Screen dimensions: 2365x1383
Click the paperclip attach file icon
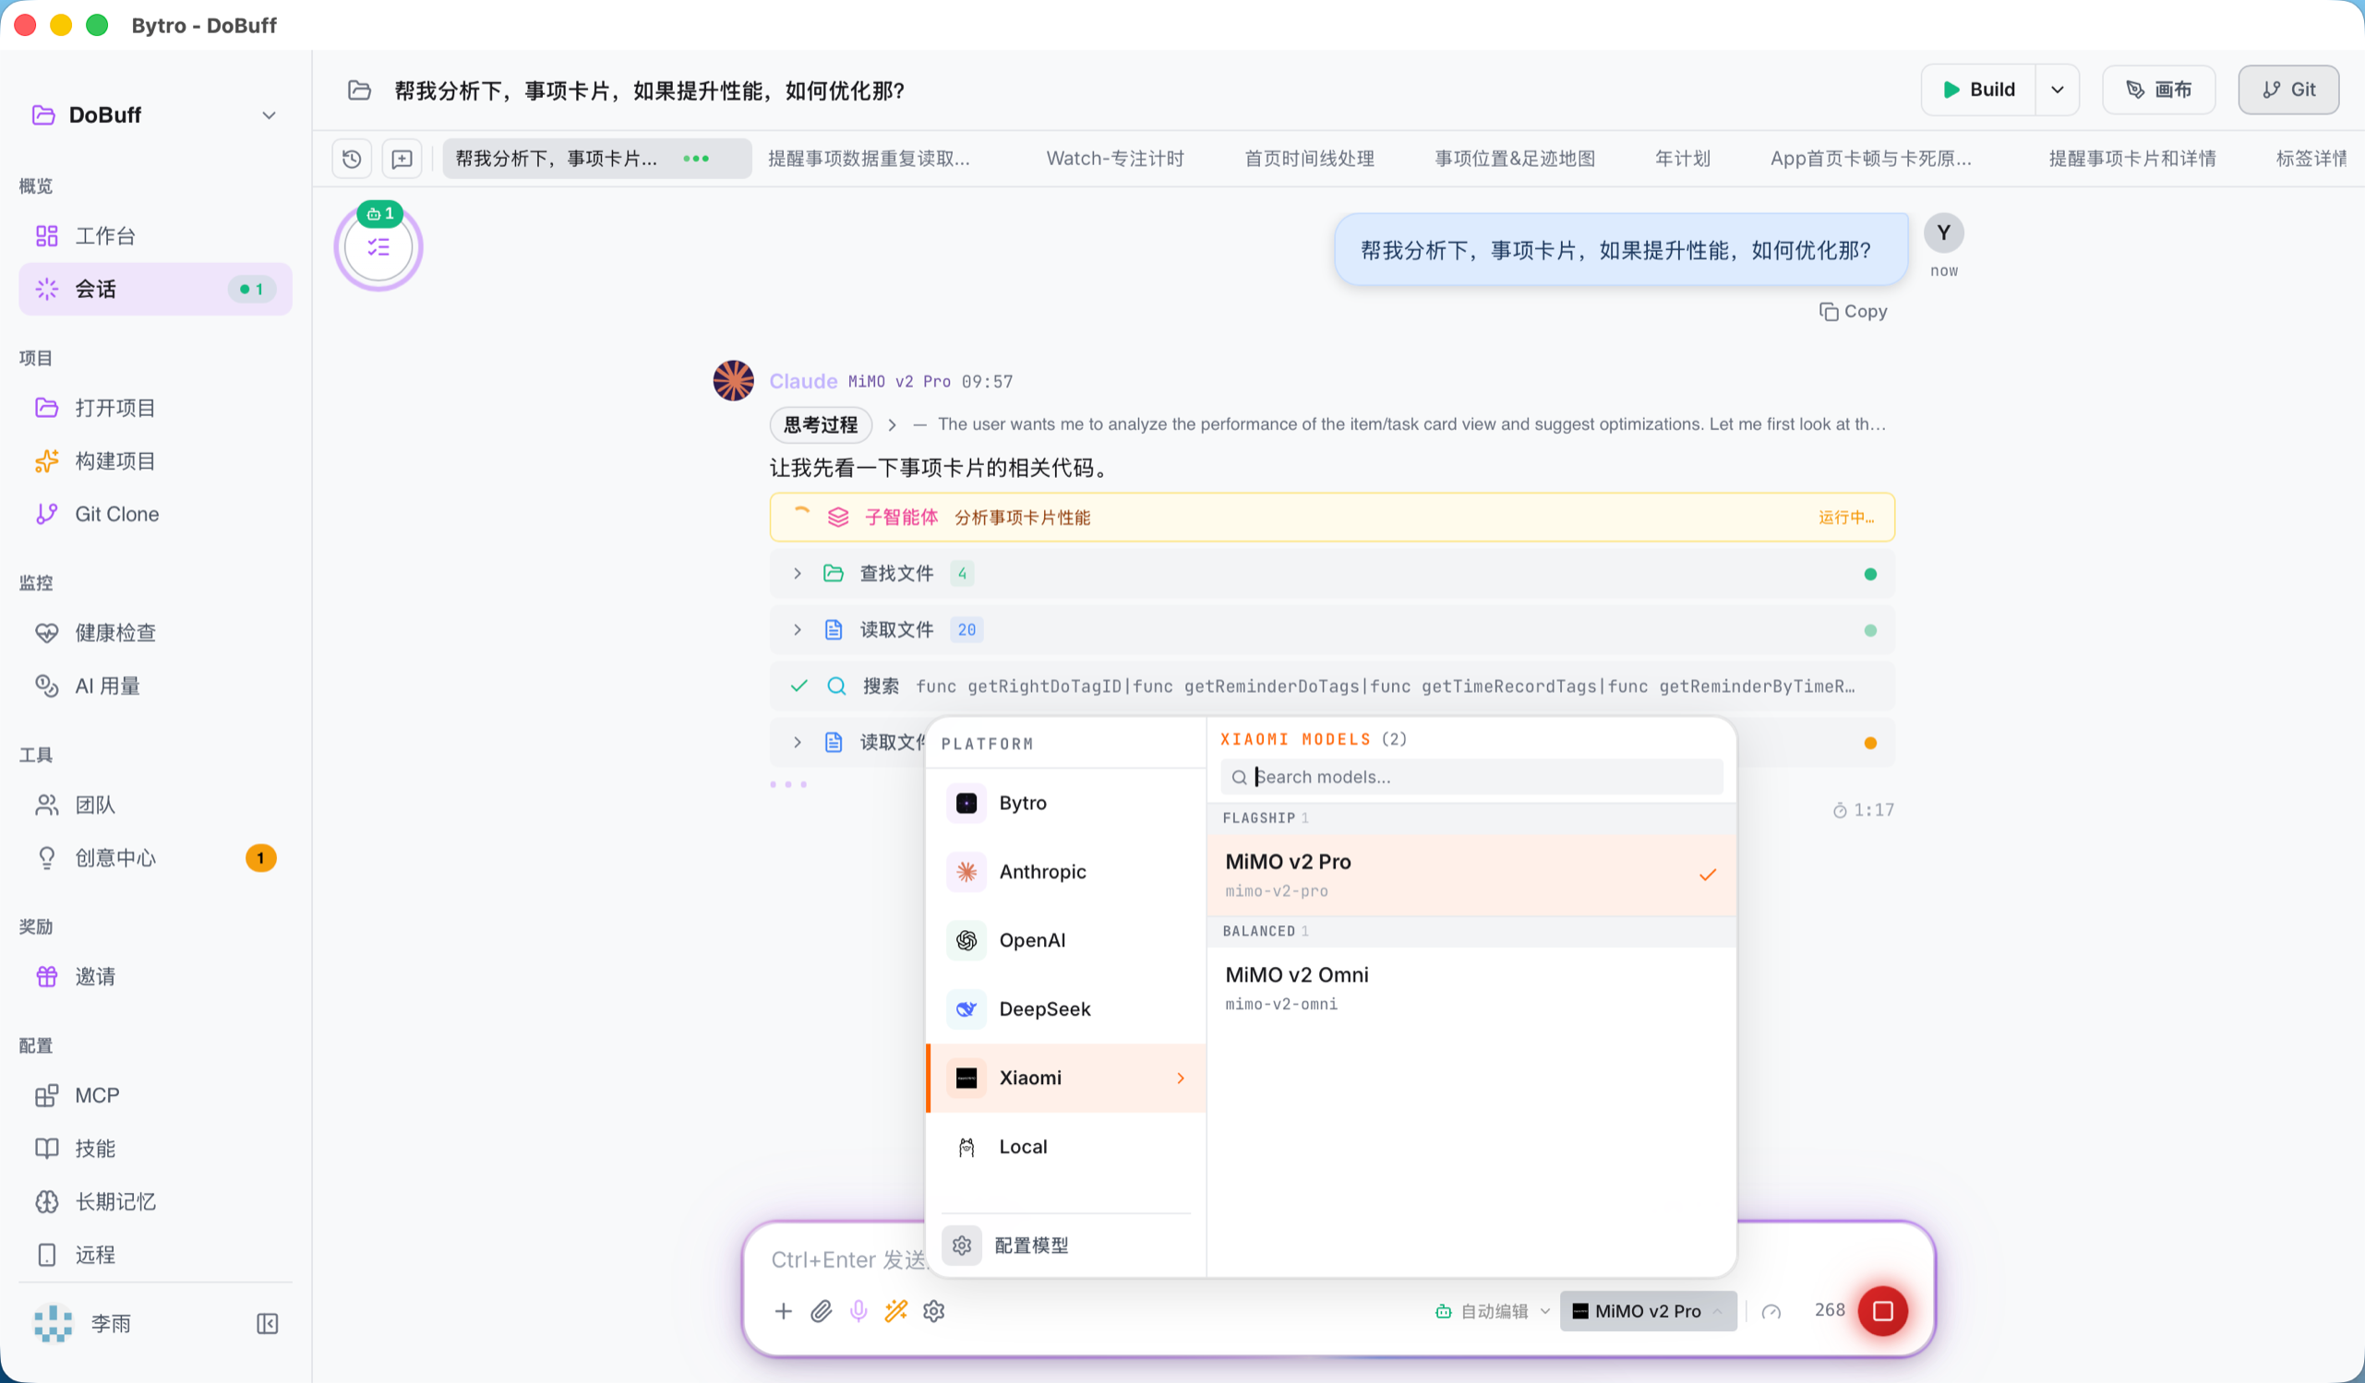[x=822, y=1311]
